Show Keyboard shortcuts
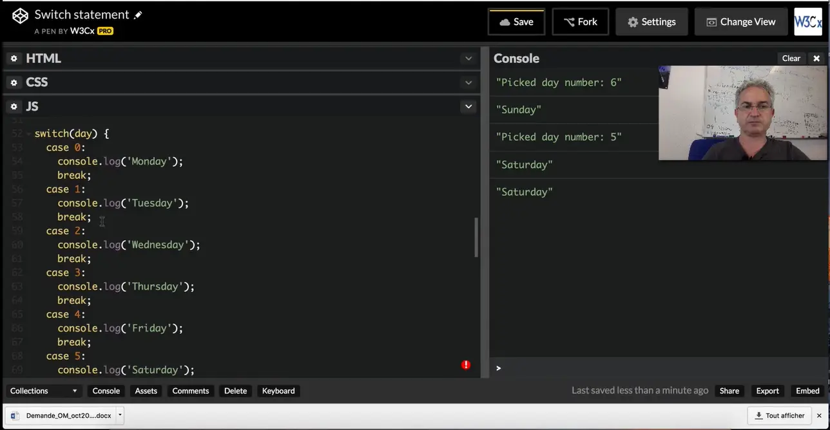Viewport: 830px width, 430px height. pyautogui.click(x=278, y=391)
